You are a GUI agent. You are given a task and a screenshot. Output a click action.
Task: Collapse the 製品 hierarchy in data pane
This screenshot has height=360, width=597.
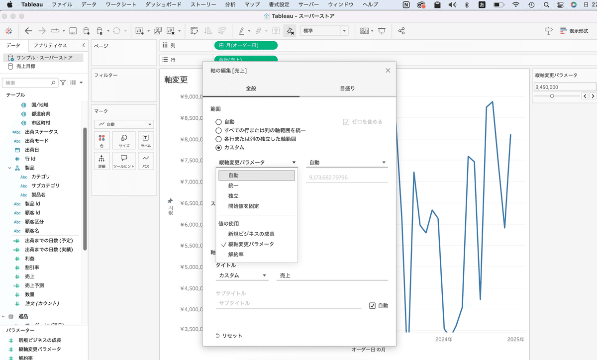click(x=9, y=168)
